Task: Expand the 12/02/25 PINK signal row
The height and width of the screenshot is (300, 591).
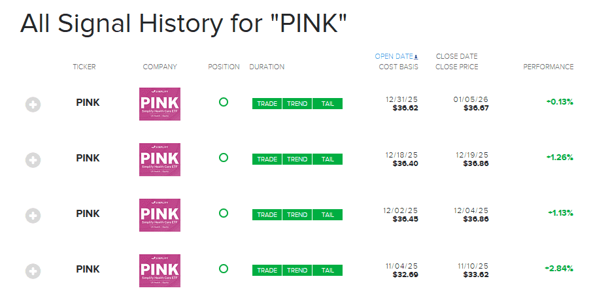Action: 33,216
